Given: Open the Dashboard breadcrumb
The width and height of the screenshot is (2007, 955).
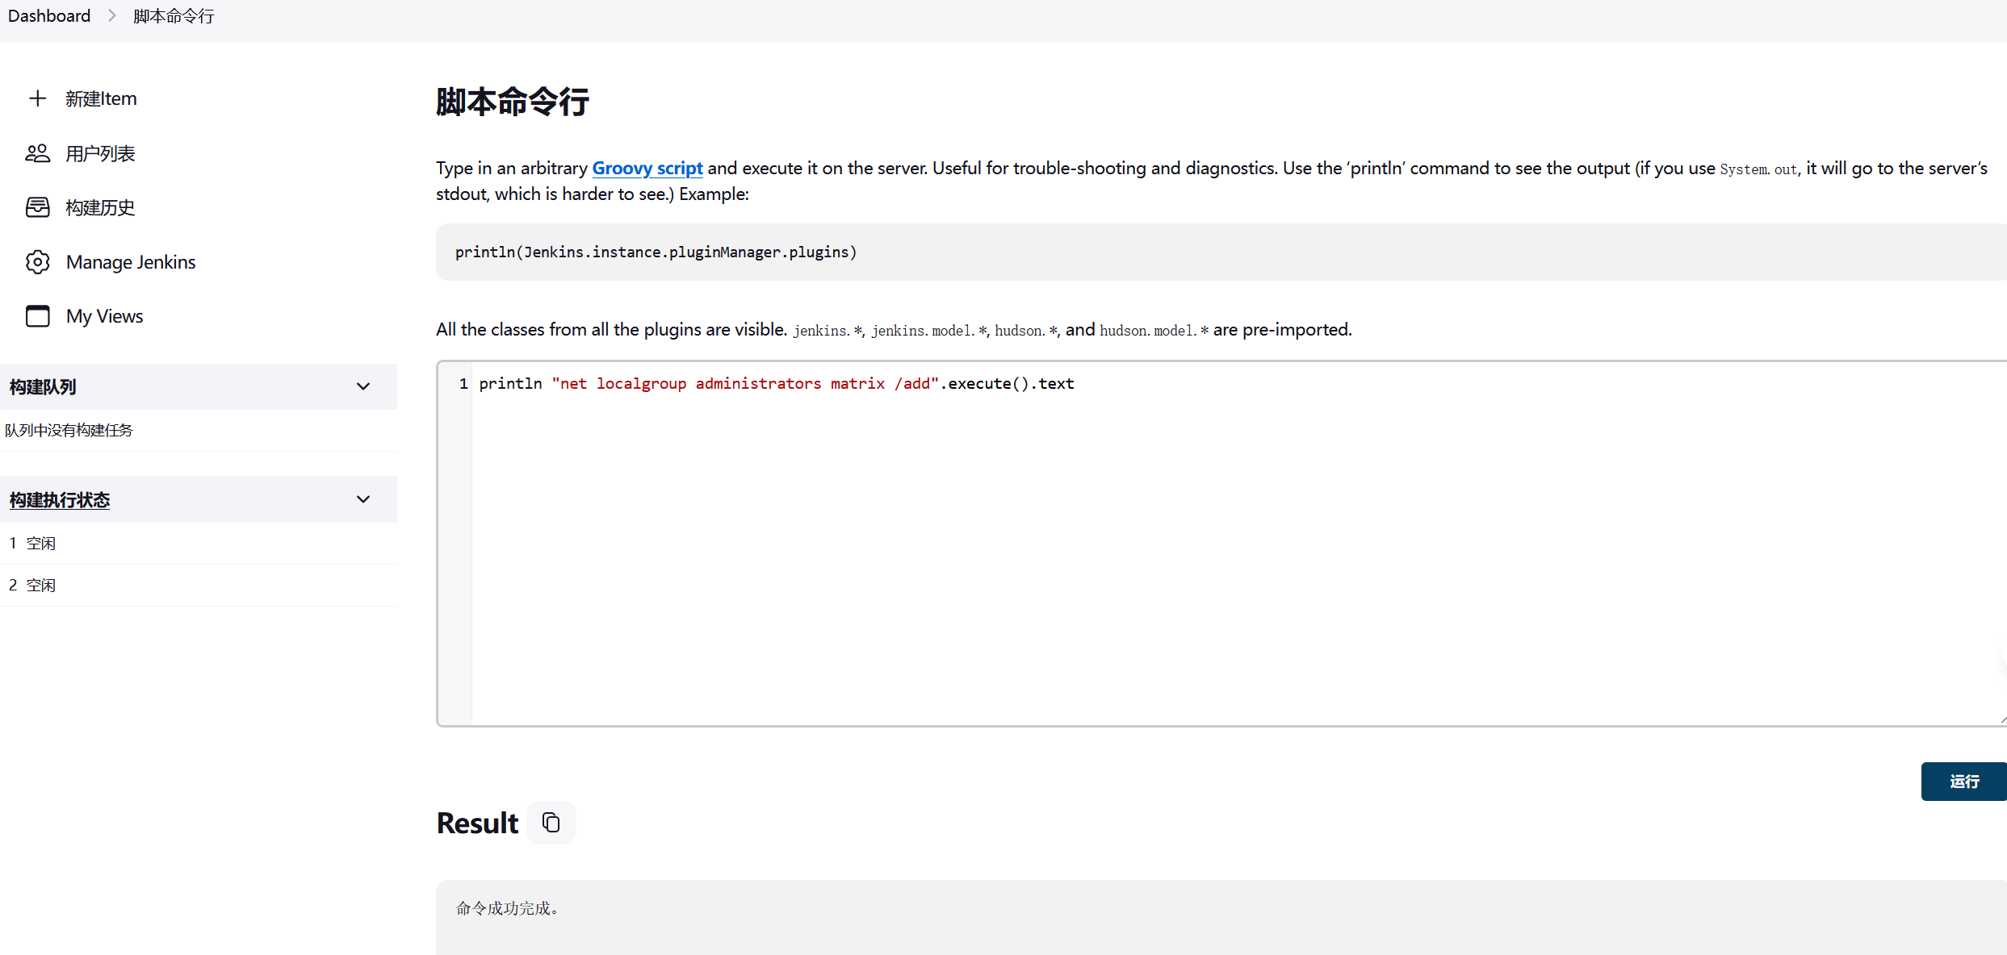Looking at the screenshot, I should (49, 16).
